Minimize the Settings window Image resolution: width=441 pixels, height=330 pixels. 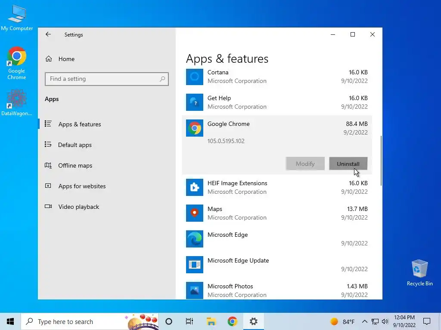[x=333, y=34]
